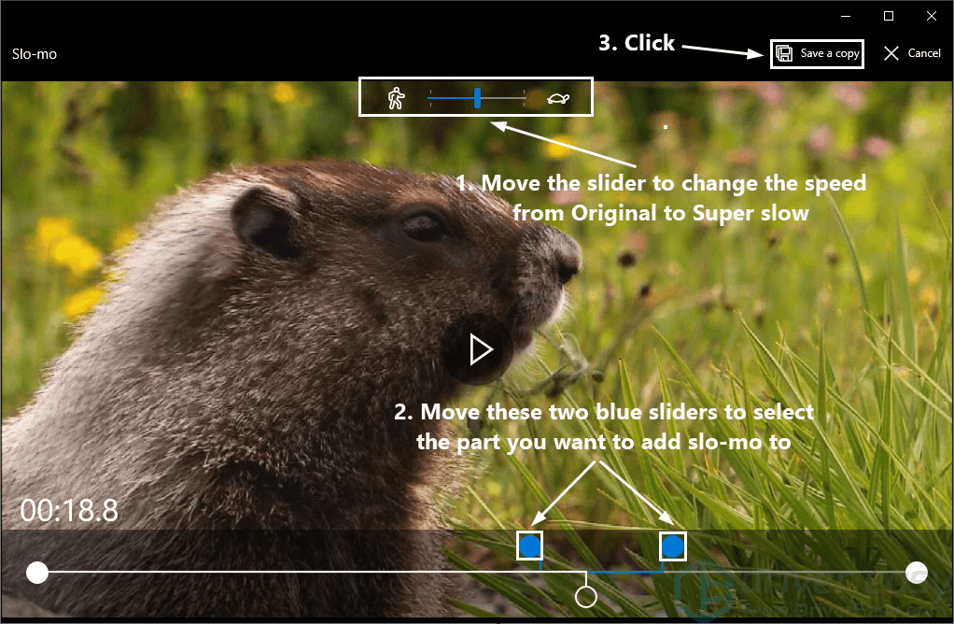Maximize the Slo-mo window
The image size is (954, 624).
889,17
